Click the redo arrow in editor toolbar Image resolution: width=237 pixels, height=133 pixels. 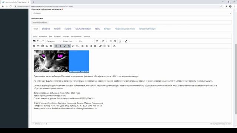43,41
